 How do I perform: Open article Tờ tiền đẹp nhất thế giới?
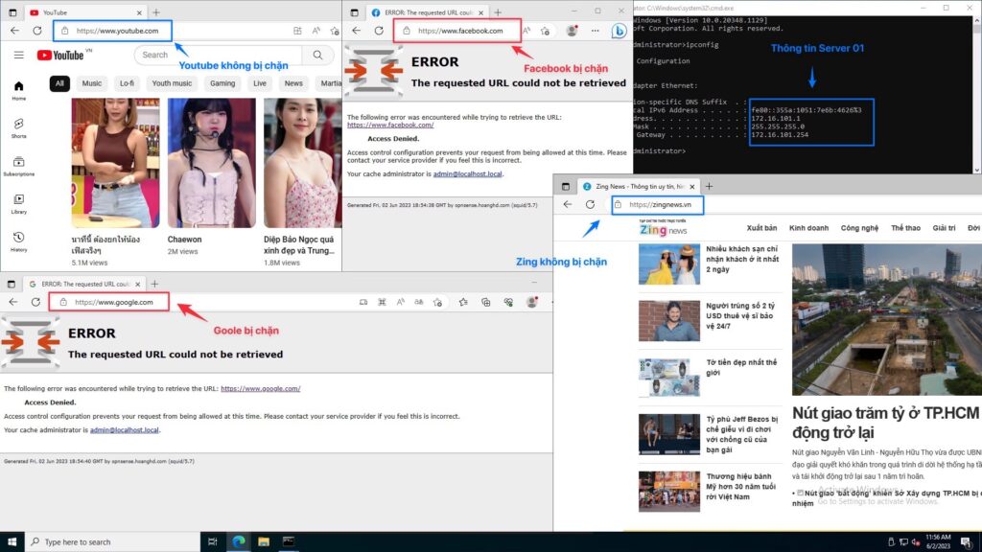741,367
